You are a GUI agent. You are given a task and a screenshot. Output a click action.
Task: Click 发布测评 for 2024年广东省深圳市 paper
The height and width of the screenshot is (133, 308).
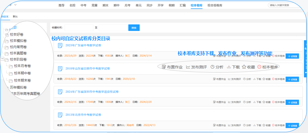pyautogui.click(x=234, y=102)
